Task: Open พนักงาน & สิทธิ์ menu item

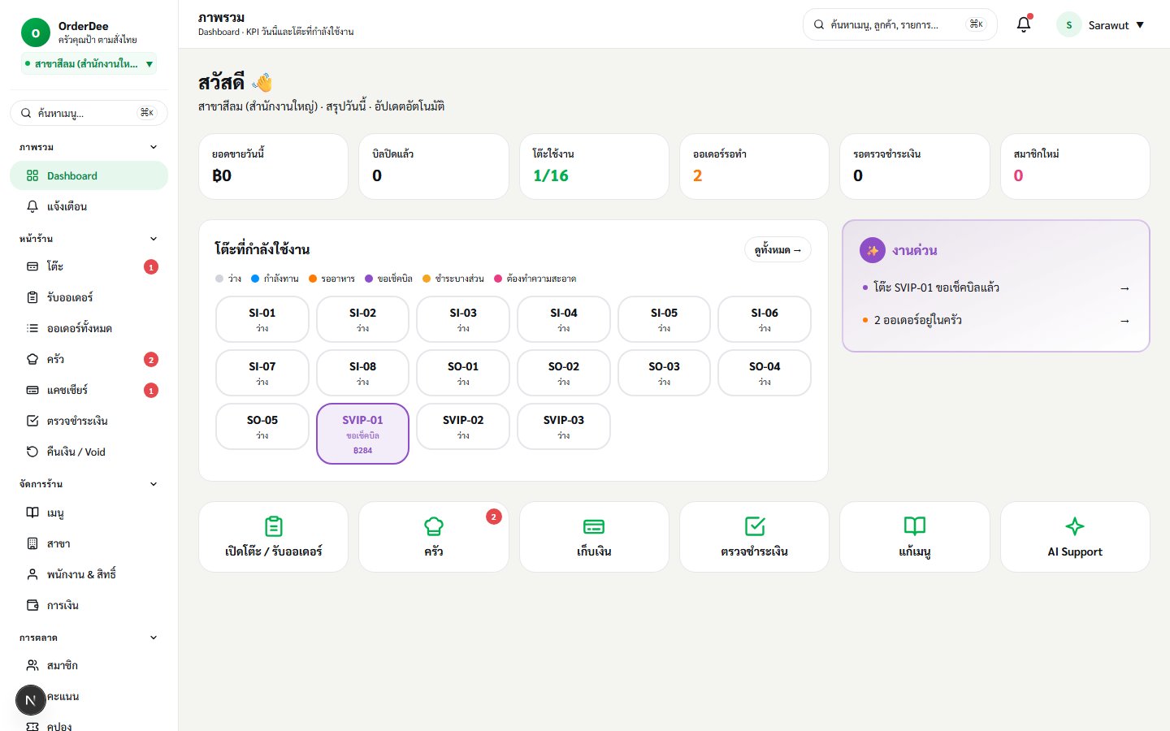Action: tap(89, 574)
